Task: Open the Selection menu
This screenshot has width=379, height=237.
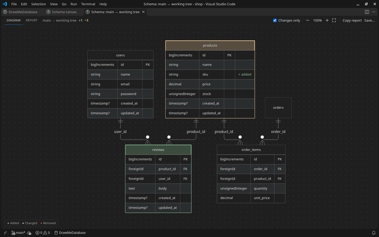Action: pos(38,4)
